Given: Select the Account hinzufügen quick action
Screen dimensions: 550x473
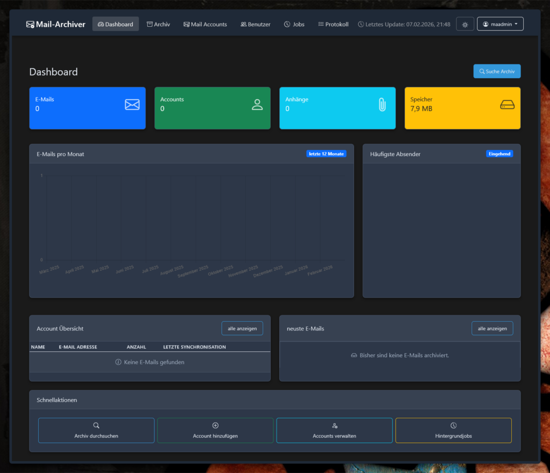Looking at the screenshot, I should tap(215, 431).
